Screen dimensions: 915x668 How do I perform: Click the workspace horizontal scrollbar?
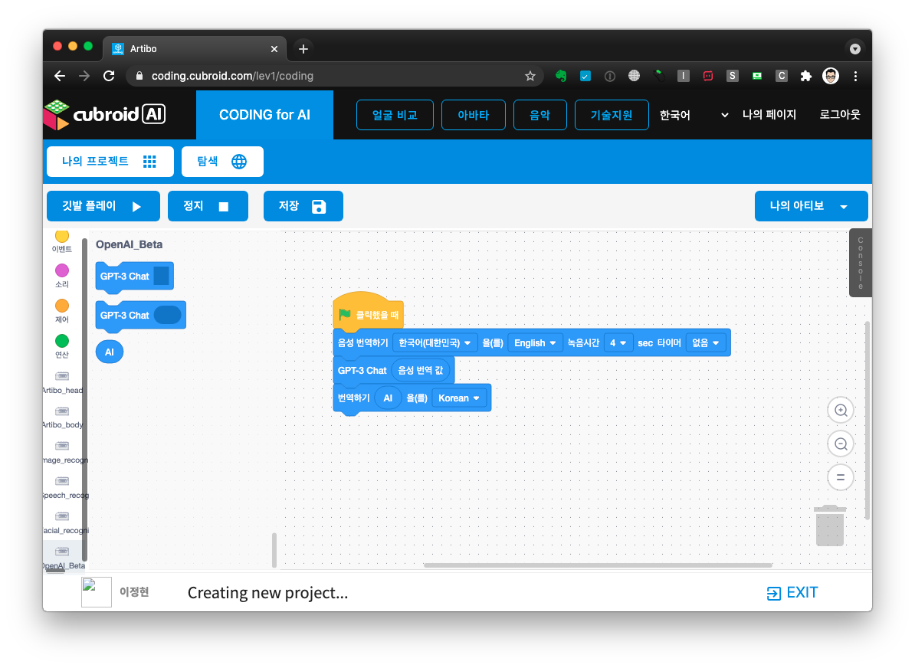tap(598, 565)
